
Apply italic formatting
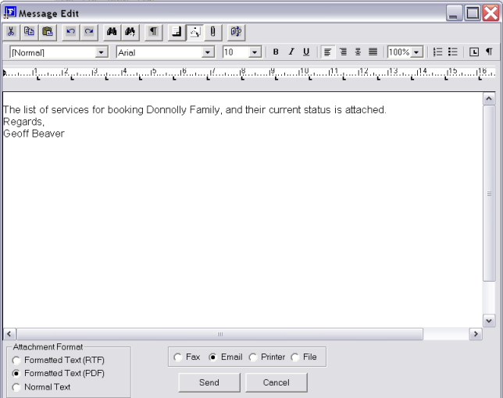pyautogui.click(x=291, y=52)
